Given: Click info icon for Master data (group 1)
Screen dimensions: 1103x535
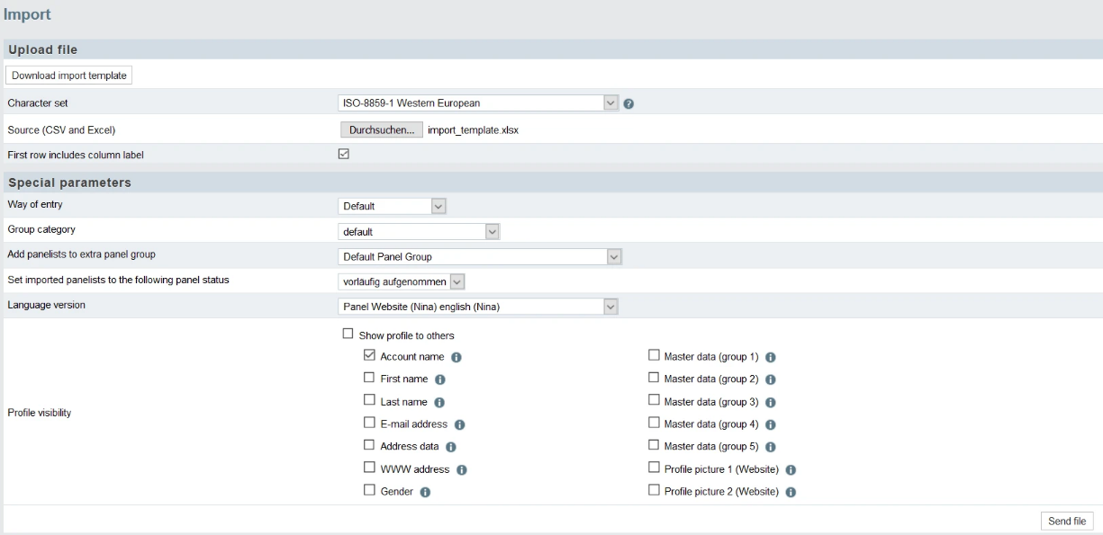Looking at the screenshot, I should pos(771,357).
